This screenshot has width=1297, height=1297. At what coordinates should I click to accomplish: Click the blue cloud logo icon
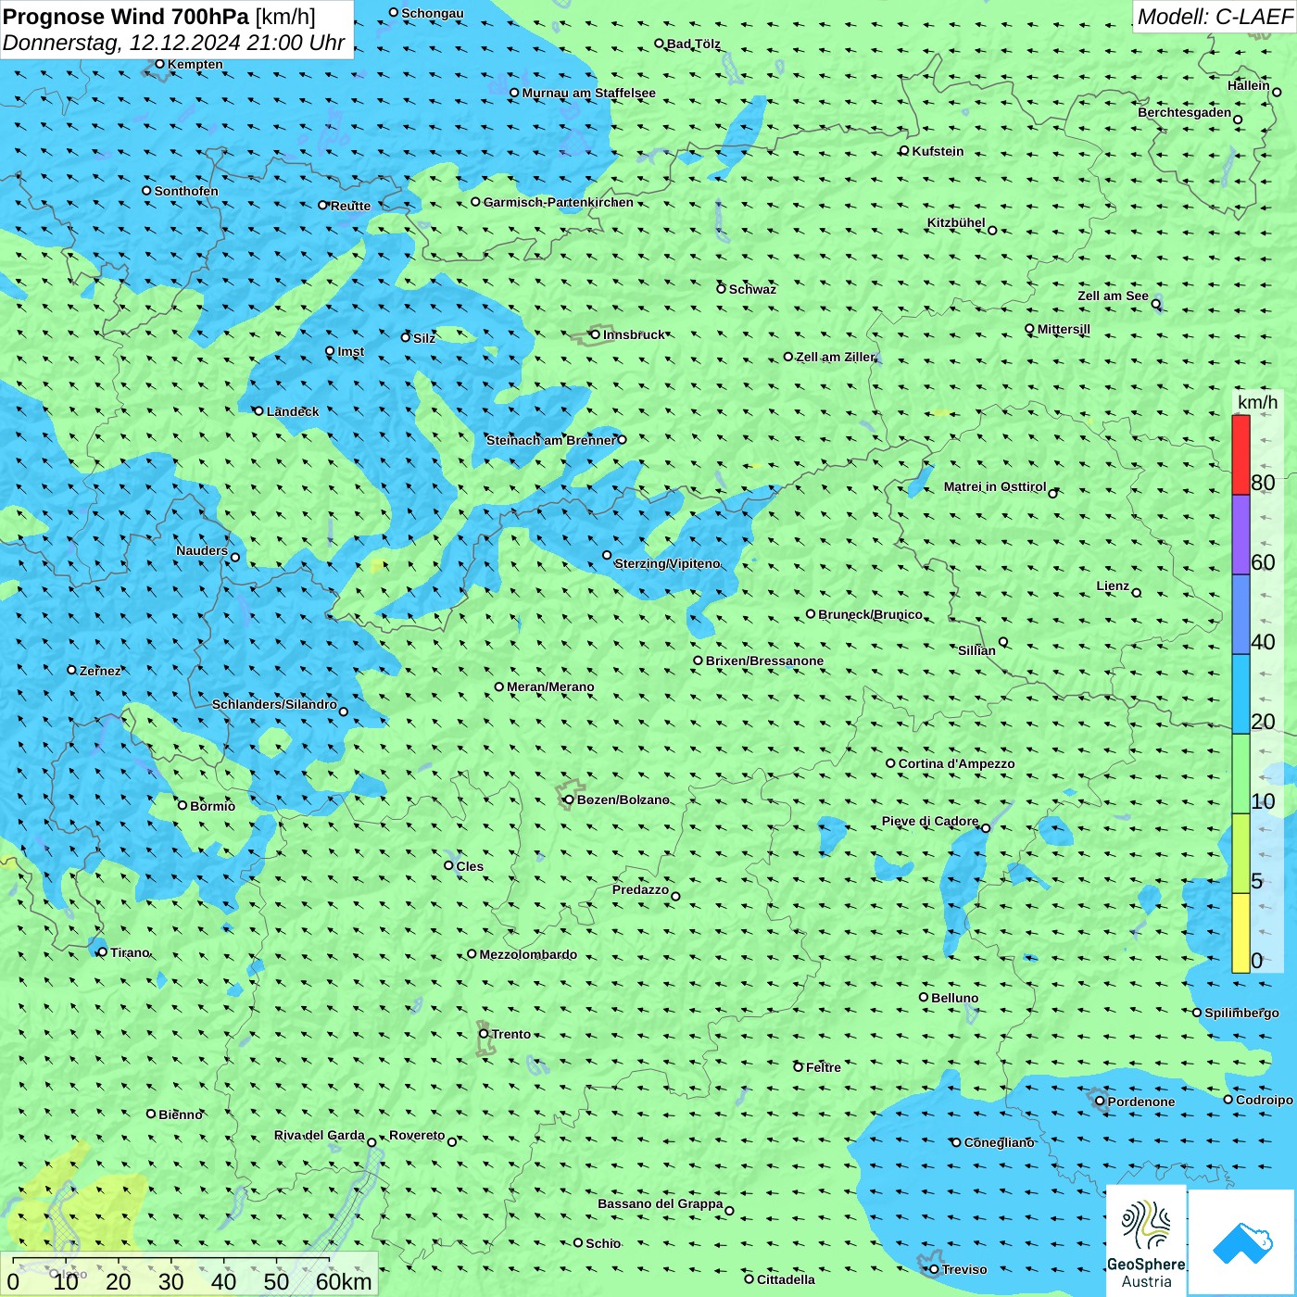coord(1242,1243)
